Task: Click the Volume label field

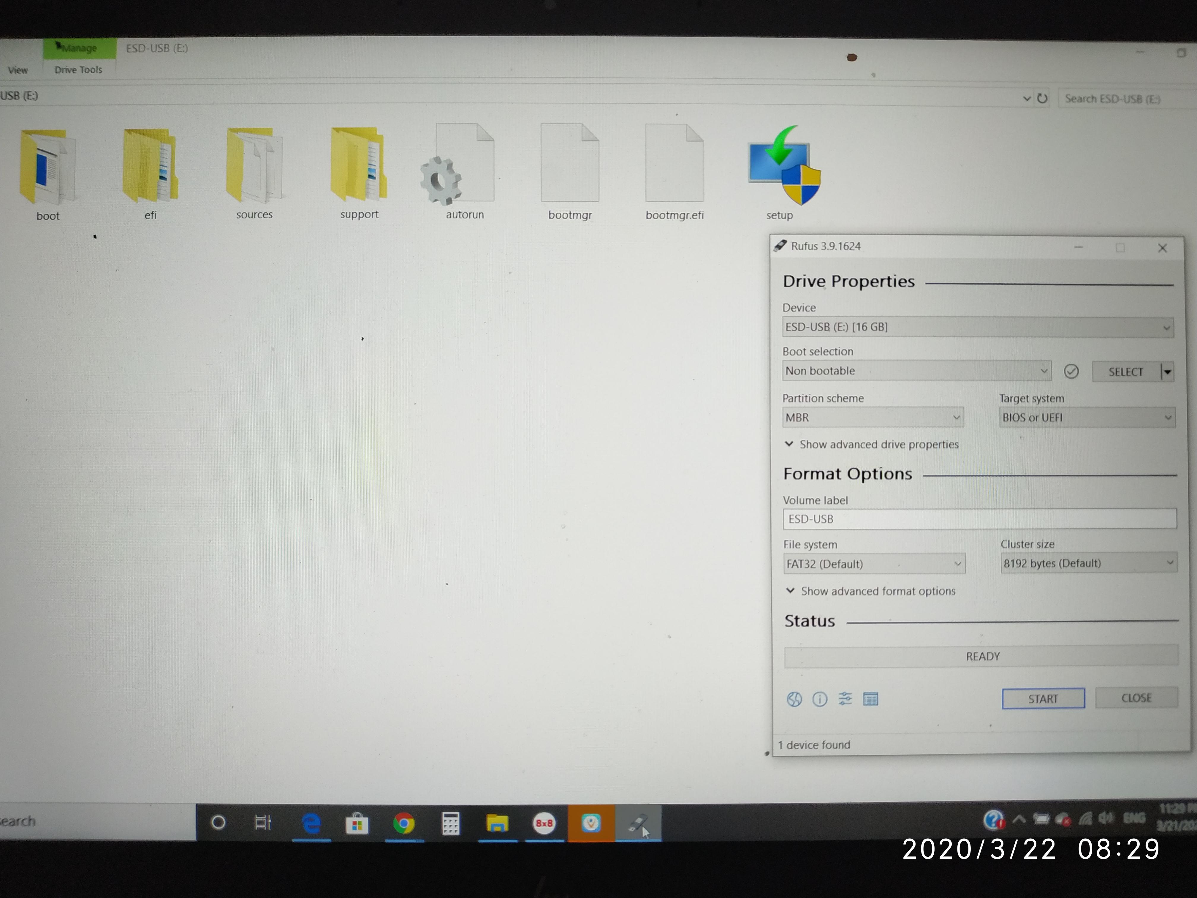Action: (979, 518)
